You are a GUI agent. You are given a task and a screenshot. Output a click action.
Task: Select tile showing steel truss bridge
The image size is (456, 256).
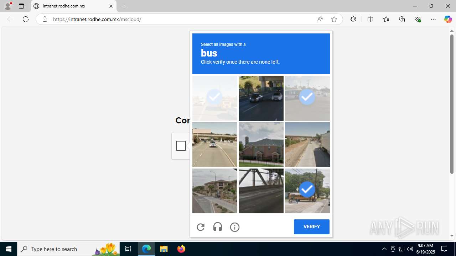click(261, 191)
